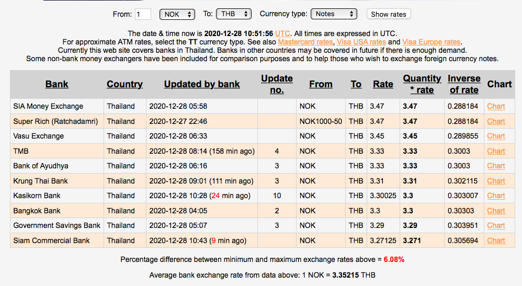This screenshot has height=286, width=522.
Task: Sort table by Rate column header
Action: coord(383,84)
